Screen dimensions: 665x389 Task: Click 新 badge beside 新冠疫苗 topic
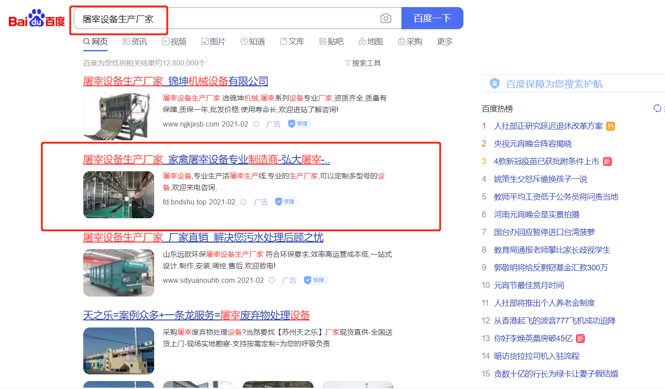click(607, 162)
